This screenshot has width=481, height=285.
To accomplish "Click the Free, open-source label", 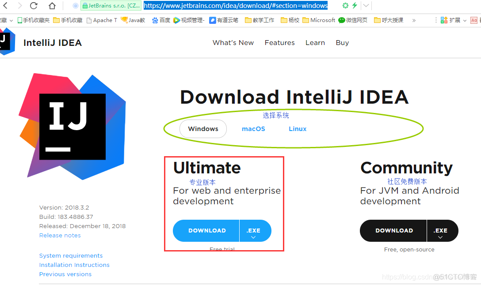I will (x=409, y=250).
